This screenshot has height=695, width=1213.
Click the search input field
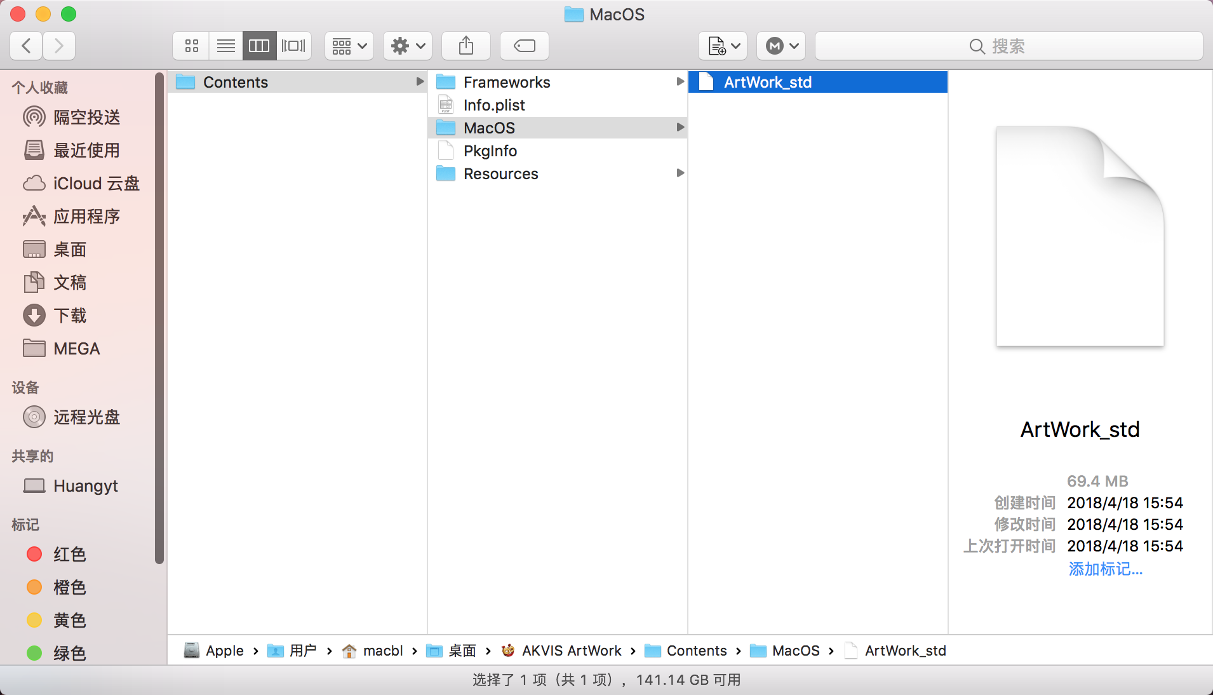pyautogui.click(x=1009, y=46)
